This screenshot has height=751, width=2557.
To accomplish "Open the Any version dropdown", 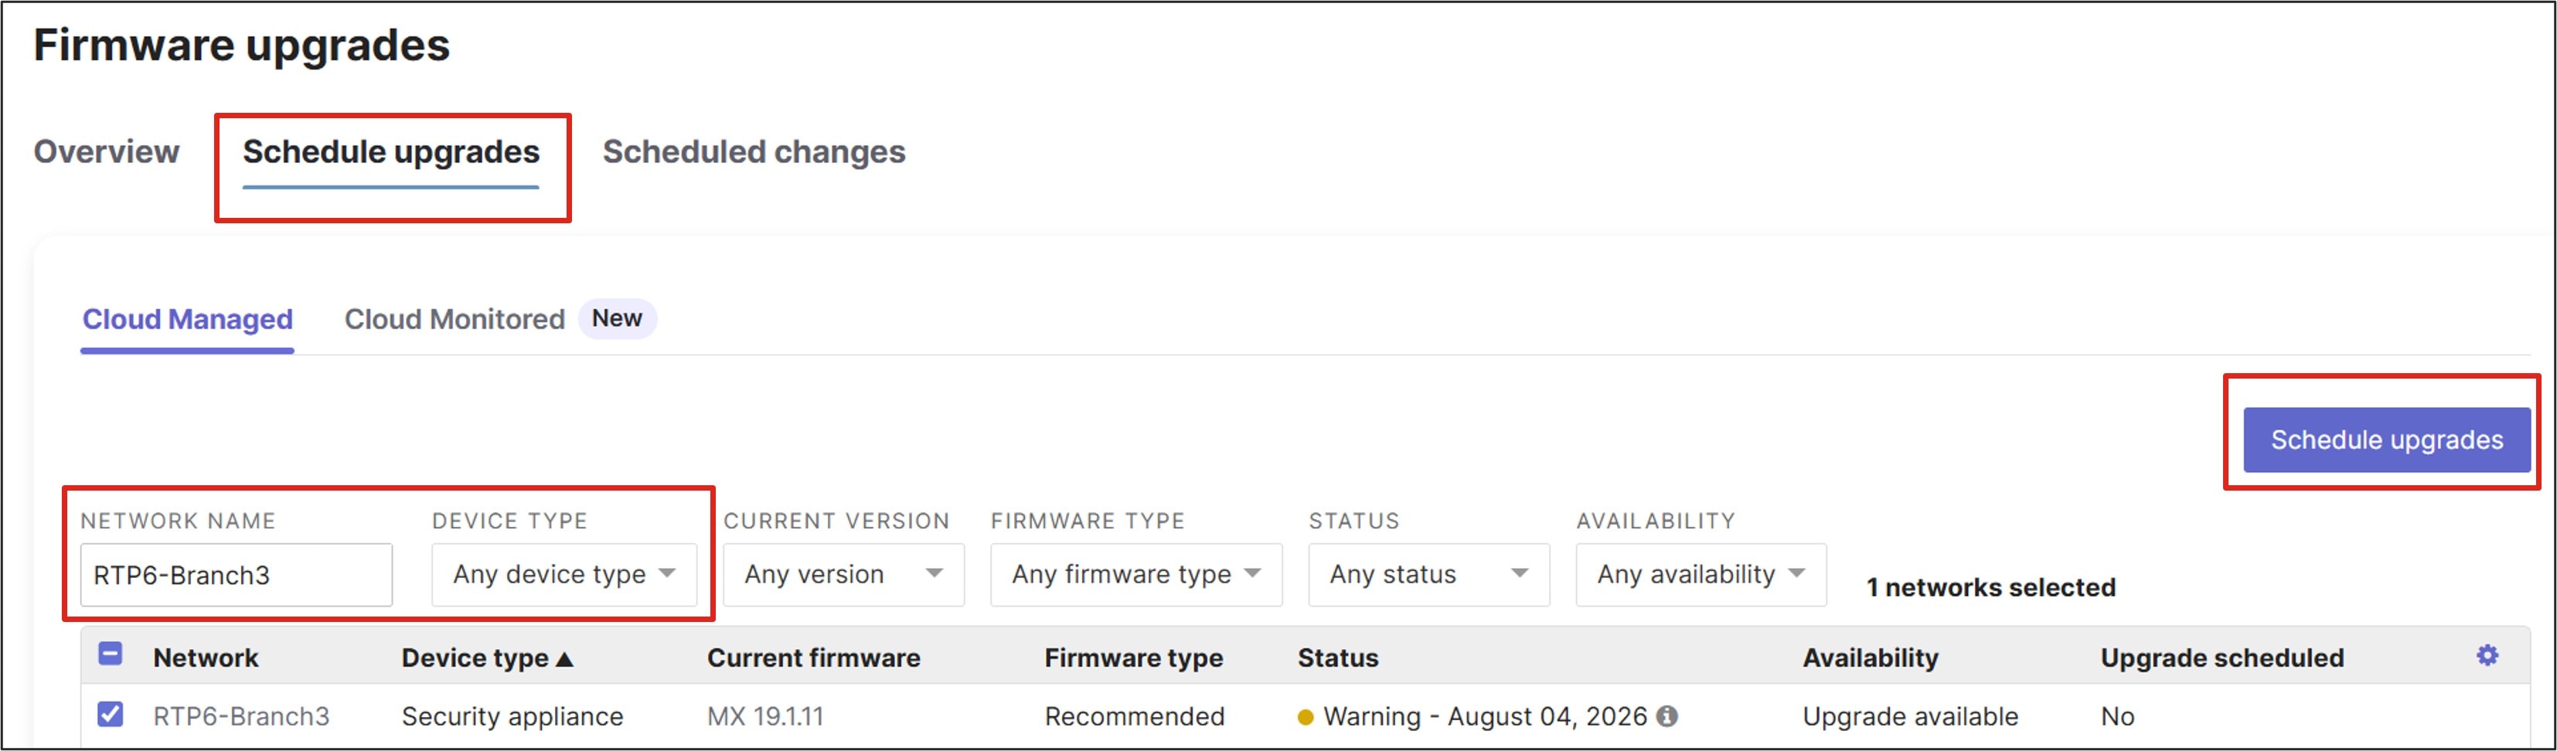I will [x=843, y=573].
